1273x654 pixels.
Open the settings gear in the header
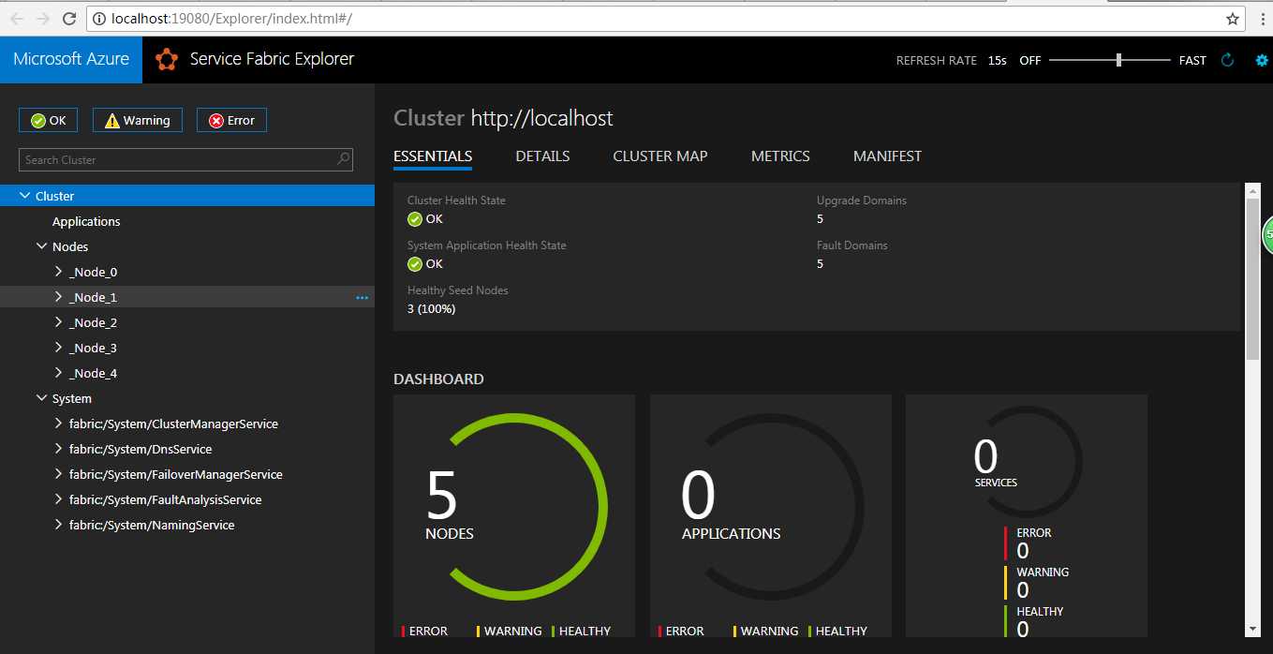tap(1262, 60)
